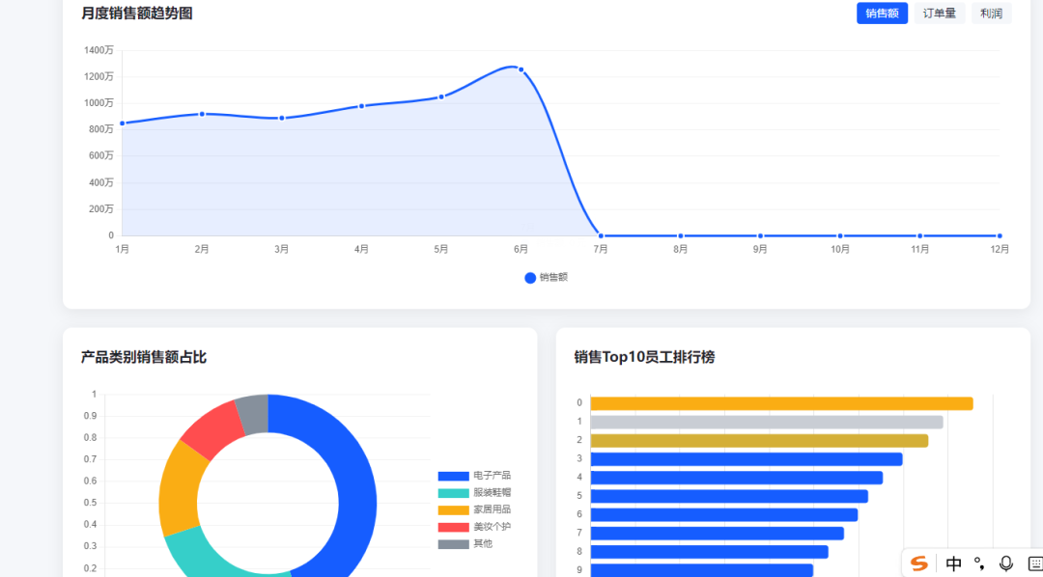Click the 800万 y-axis label
1043x577 pixels.
[101, 129]
